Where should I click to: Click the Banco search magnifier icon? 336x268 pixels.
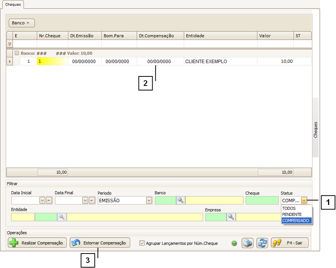180,200
